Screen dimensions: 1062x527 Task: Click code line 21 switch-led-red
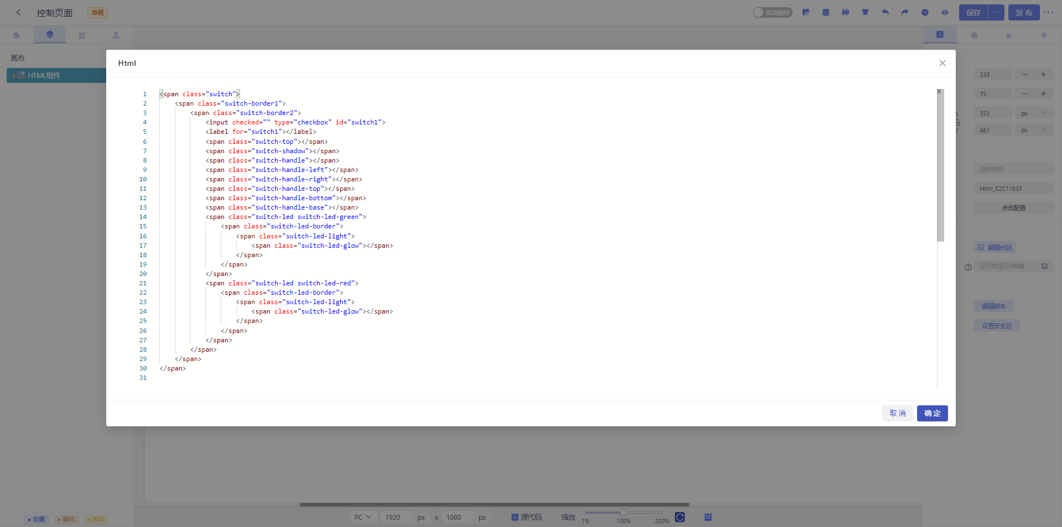click(x=282, y=283)
